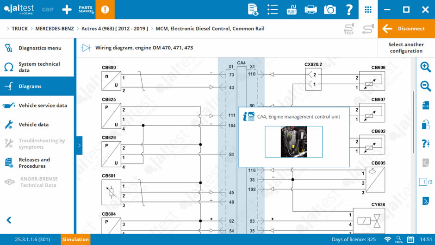Open Diagnostics menu
Image resolution: width=435 pixels, height=245 pixels.
click(37, 48)
